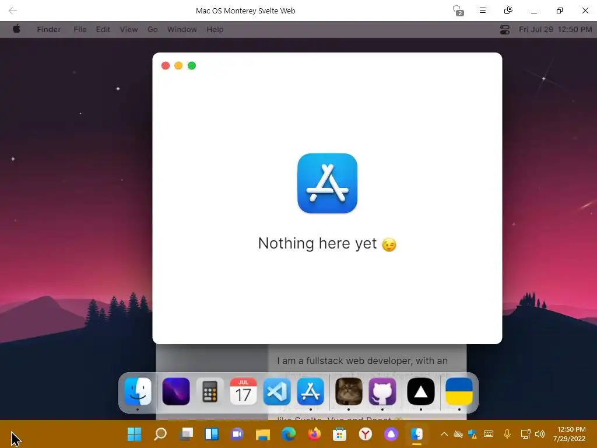Open Windows Start menu
Image resolution: width=597 pixels, height=448 pixels.
click(x=134, y=434)
